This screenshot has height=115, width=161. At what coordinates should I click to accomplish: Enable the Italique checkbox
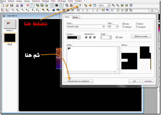coord(123,27)
